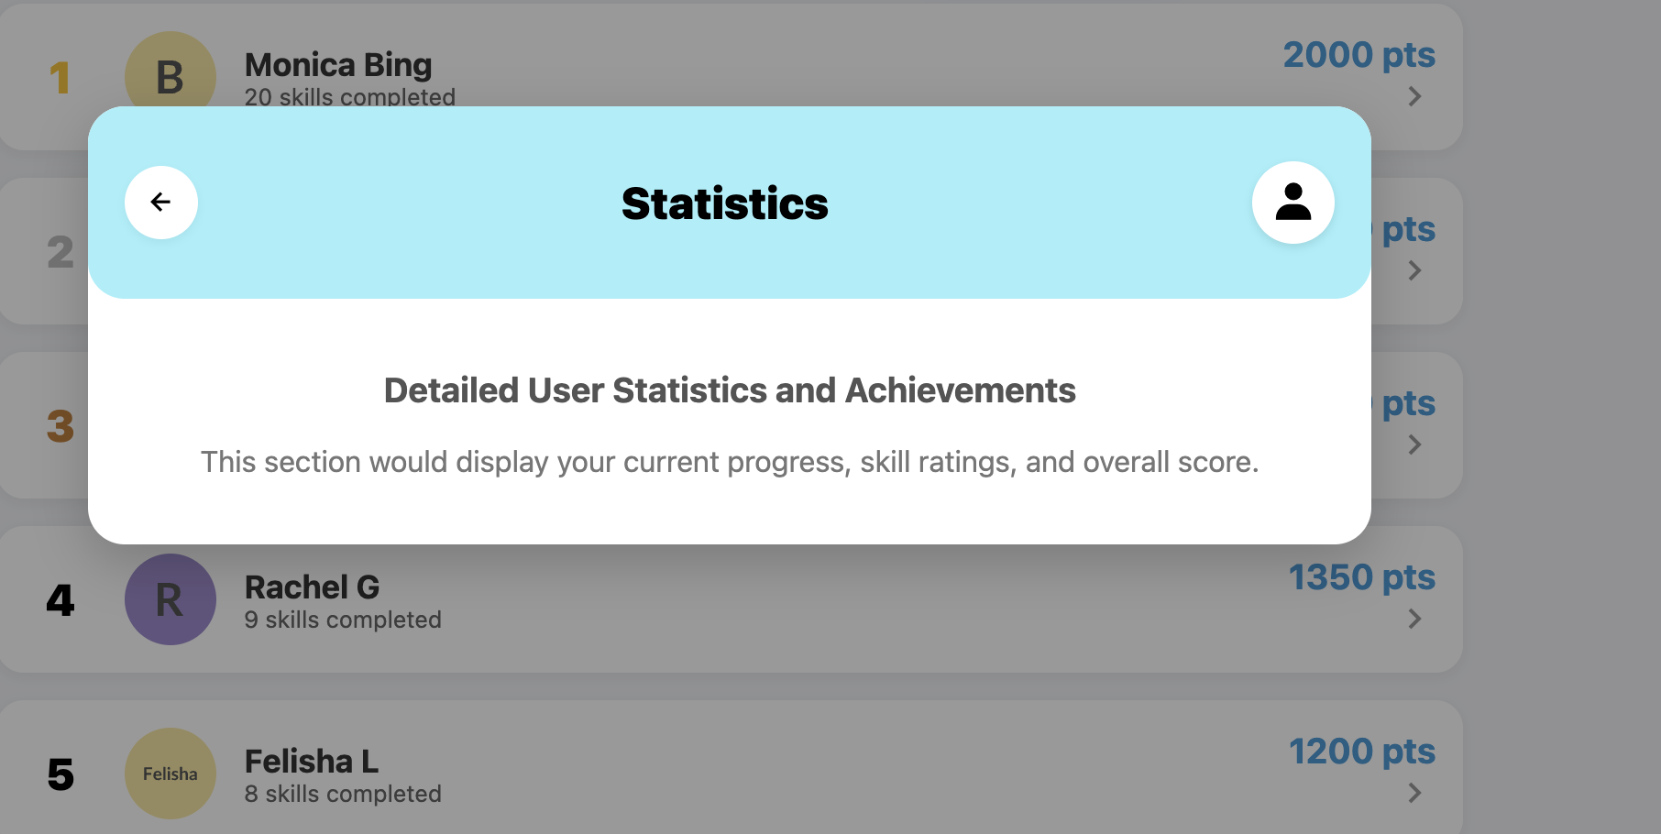This screenshot has width=1661, height=834.
Task: Click the 1200 pts score
Action: pyautogui.click(x=1362, y=752)
